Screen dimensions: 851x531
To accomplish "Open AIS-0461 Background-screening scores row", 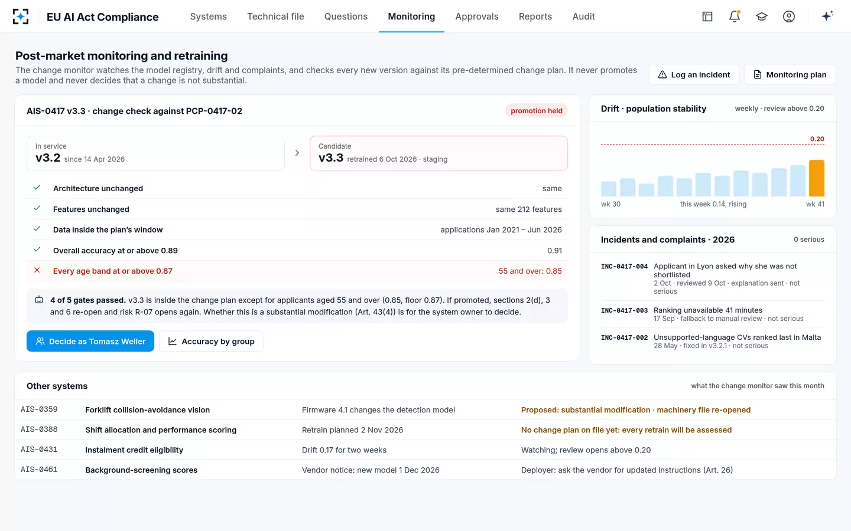I will 425,470.
